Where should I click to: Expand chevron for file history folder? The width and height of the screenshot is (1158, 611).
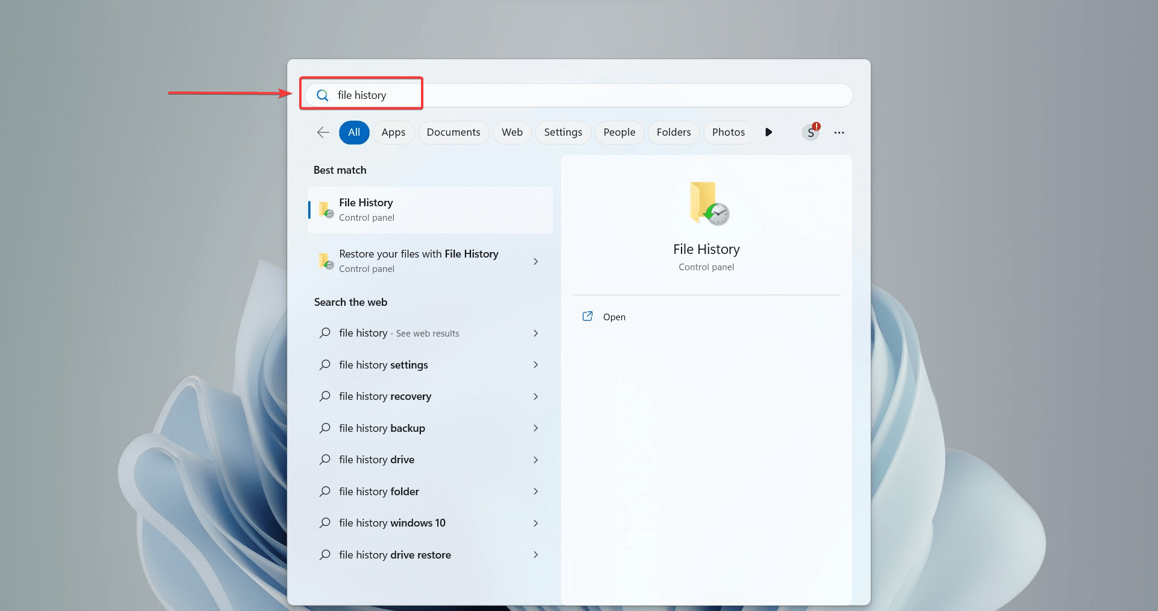point(536,491)
